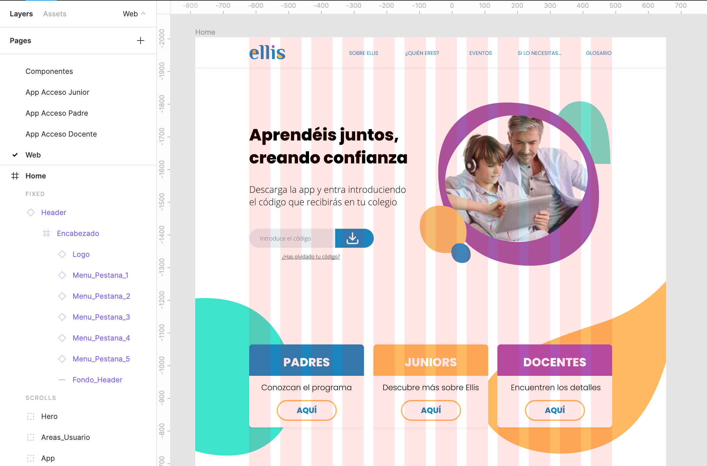Open the Web page dropdown chevron
707x466 pixels.
(x=143, y=14)
